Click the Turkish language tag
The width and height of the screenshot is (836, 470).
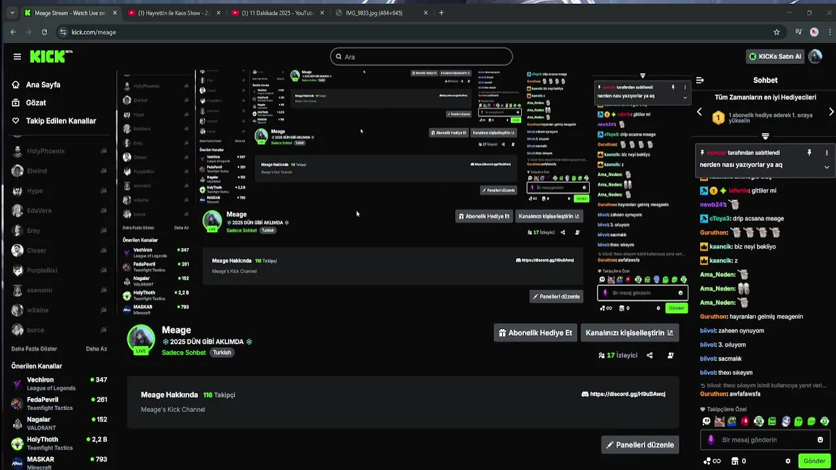222,352
